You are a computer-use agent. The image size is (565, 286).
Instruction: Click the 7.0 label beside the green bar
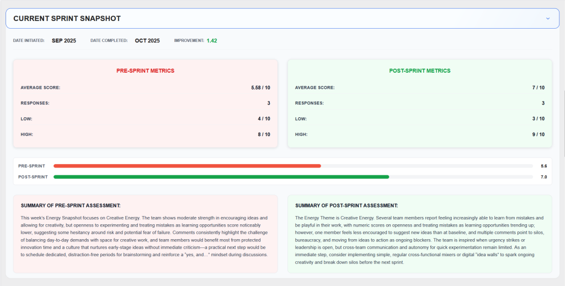click(x=543, y=177)
